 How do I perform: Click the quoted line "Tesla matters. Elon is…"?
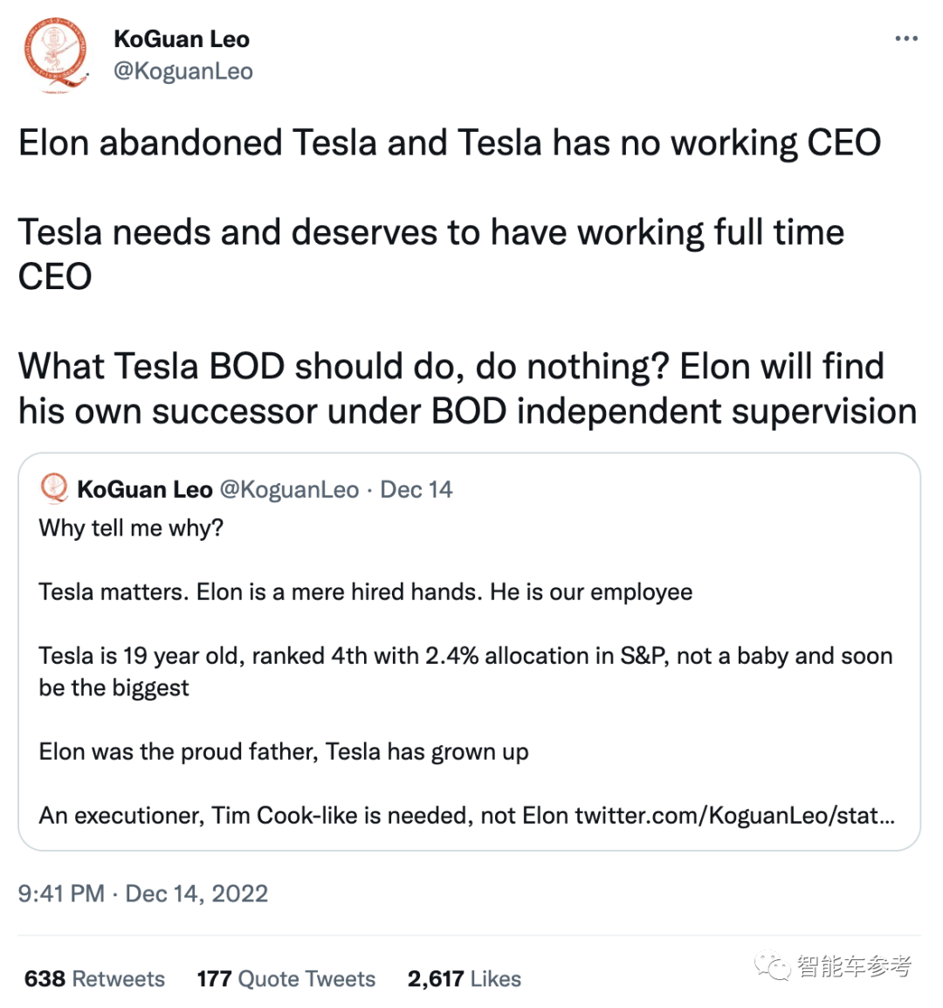(x=365, y=591)
